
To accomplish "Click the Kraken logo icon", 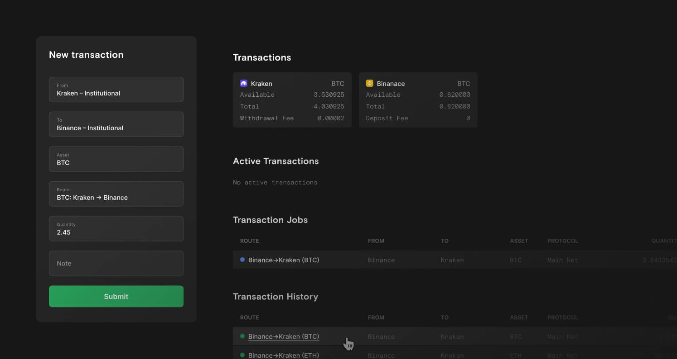I will [x=244, y=83].
